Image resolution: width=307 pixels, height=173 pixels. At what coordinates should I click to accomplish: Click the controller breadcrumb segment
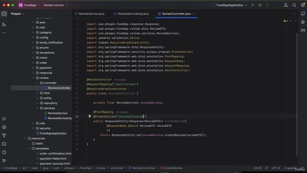pos(117,168)
